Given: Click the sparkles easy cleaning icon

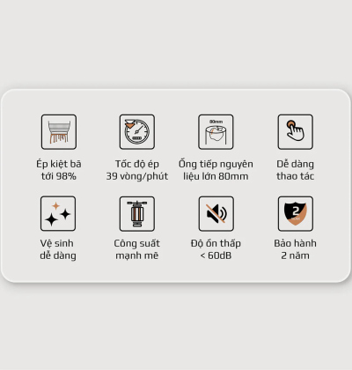Looking at the screenshot, I should point(58,213).
